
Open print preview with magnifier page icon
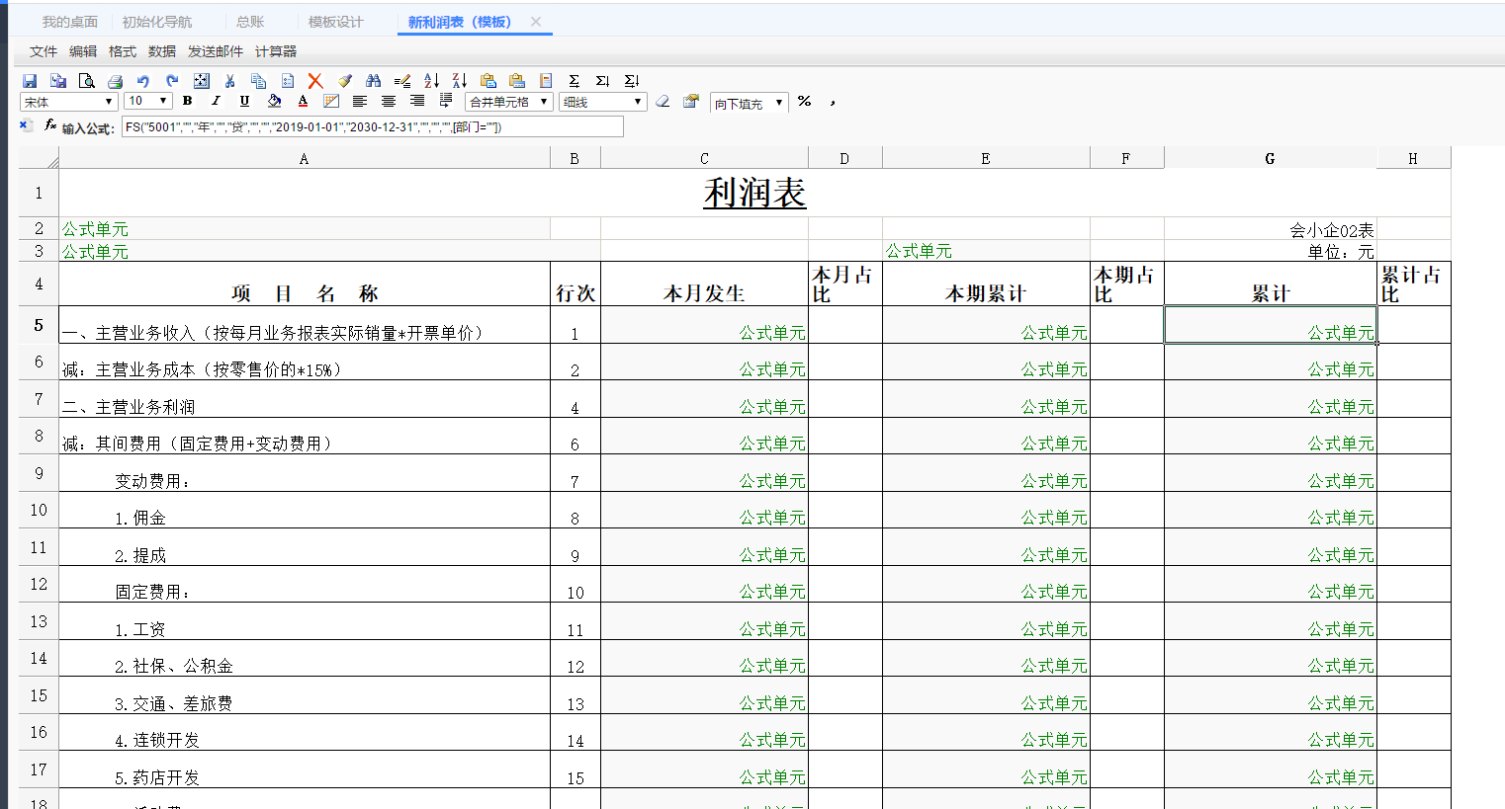(87, 81)
